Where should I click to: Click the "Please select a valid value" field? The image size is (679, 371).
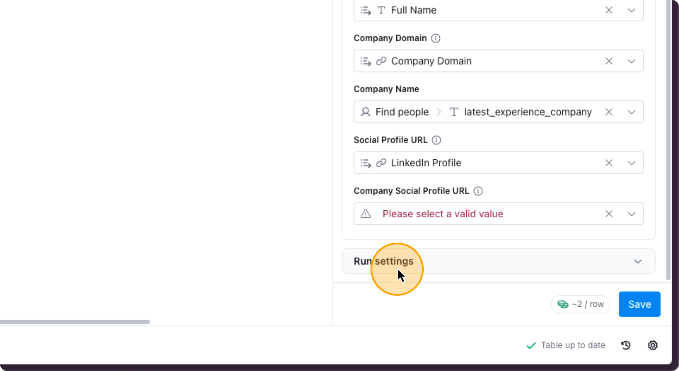[x=443, y=214]
